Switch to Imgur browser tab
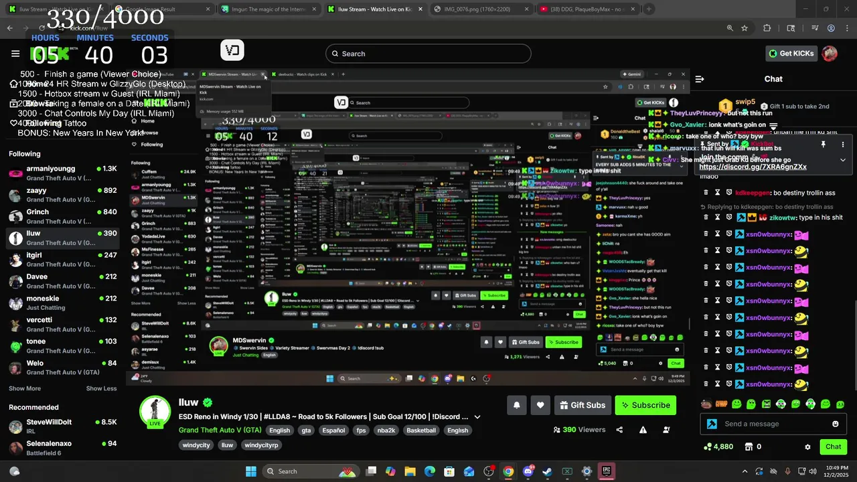 click(x=268, y=9)
